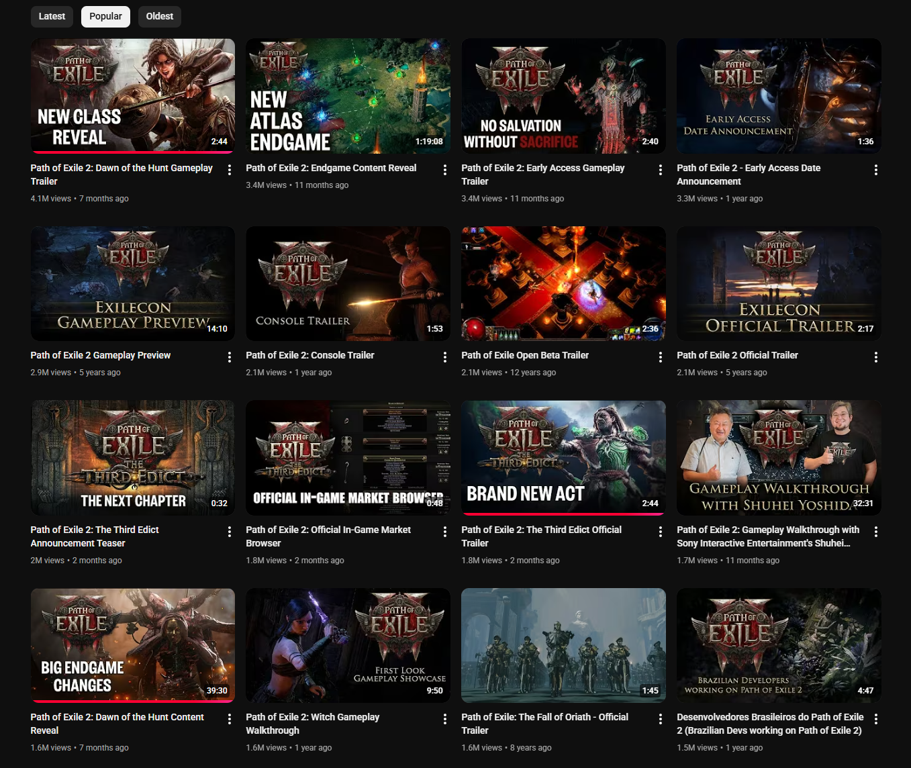Open the Console Trailer thumbnail

pos(348,283)
